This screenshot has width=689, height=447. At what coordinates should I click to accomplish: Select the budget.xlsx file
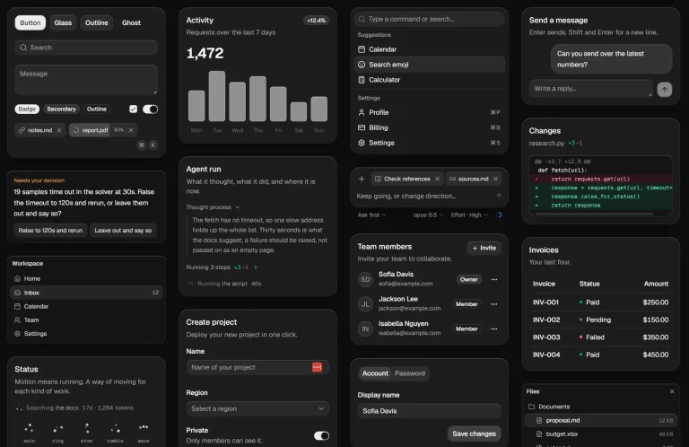pyautogui.click(x=600, y=434)
